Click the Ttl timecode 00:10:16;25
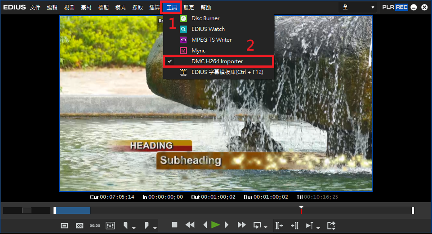432x234 pixels. pos(321,197)
